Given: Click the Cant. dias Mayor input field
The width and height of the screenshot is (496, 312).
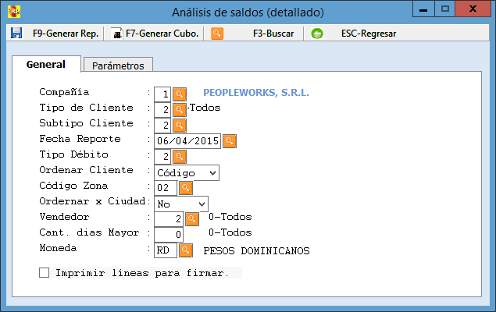Looking at the screenshot, I should (168, 235).
